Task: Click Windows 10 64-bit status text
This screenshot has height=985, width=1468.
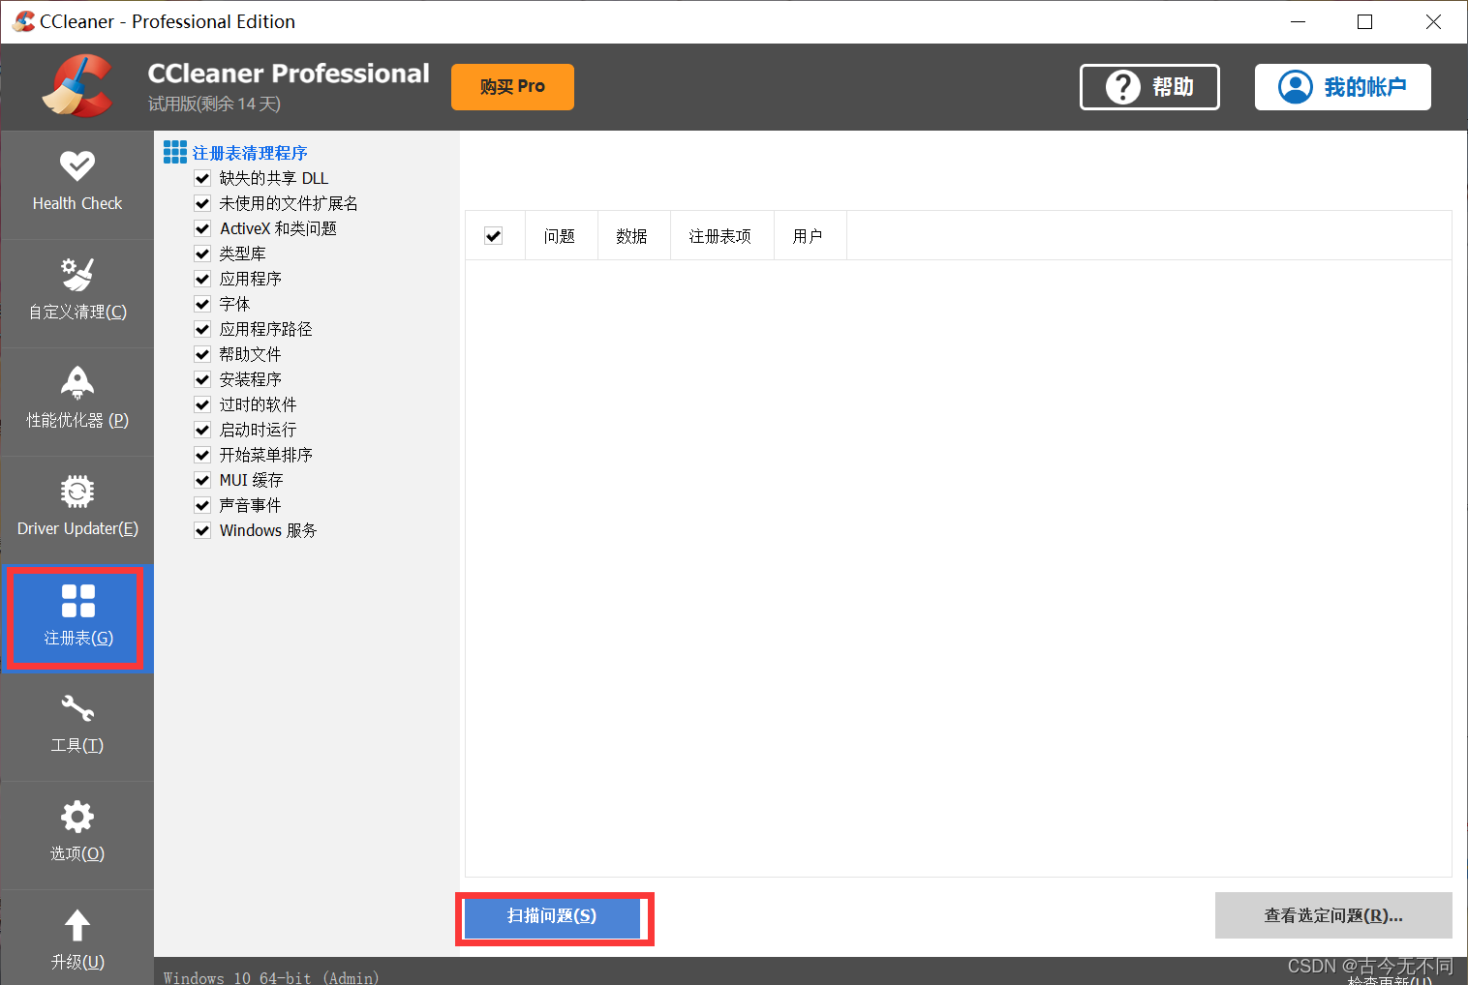Action: pos(271,977)
